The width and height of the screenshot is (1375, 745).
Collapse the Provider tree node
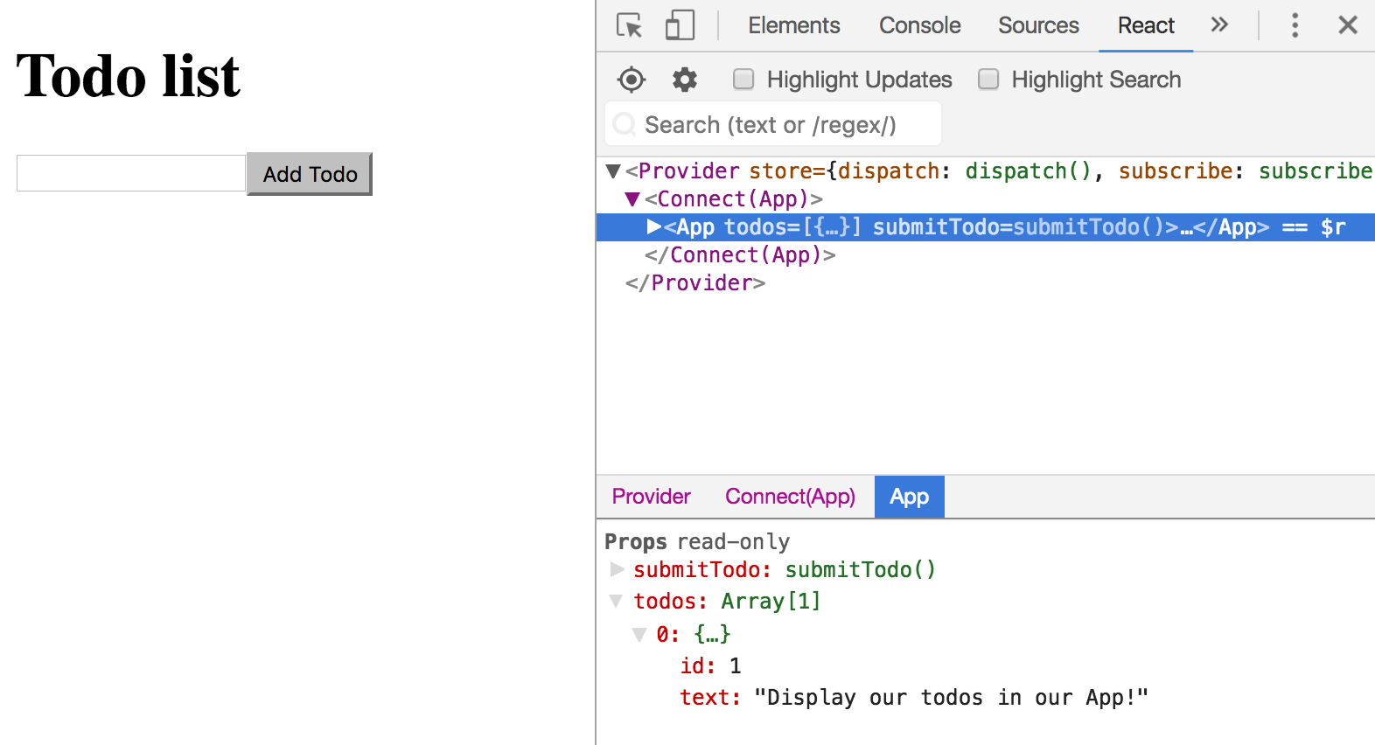pyautogui.click(x=613, y=171)
